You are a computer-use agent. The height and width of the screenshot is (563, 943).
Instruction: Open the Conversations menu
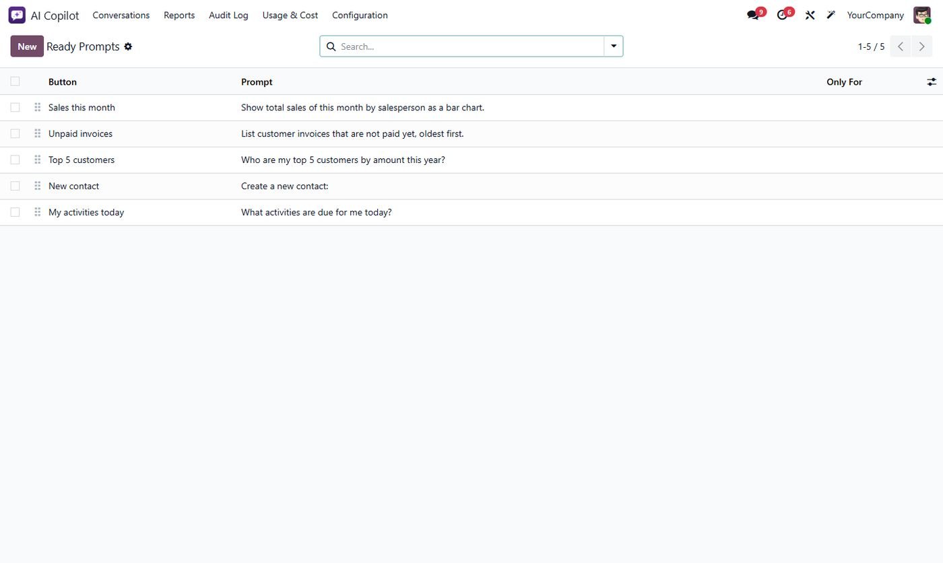pos(121,15)
